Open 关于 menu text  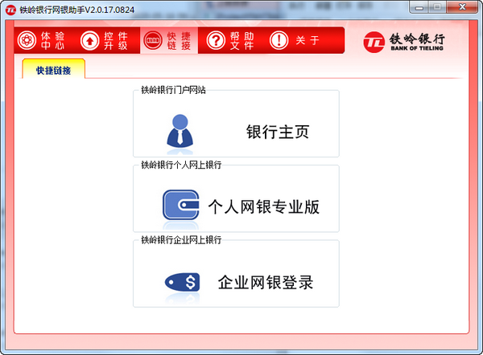pos(308,40)
